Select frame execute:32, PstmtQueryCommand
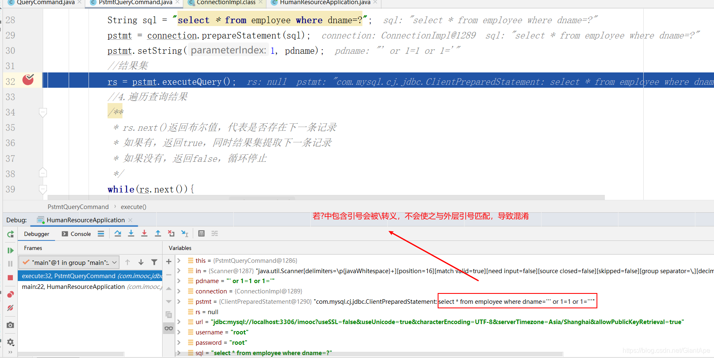 pos(90,276)
